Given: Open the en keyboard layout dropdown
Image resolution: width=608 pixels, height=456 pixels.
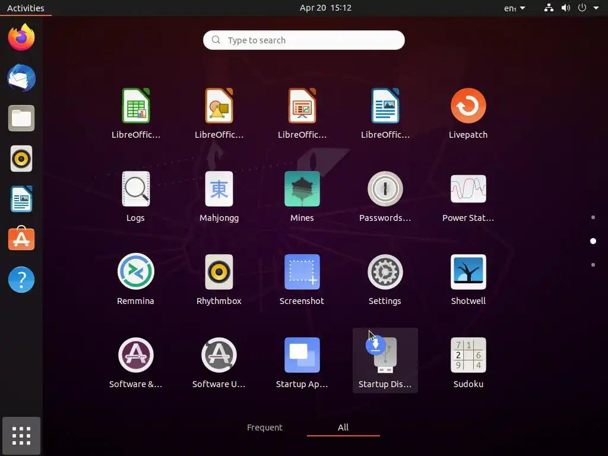Looking at the screenshot, I should coord(514,8).
